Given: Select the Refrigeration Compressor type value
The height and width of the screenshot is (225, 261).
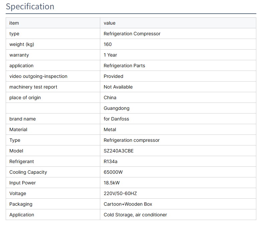Looking at the screenshot, I should [132, 34].
